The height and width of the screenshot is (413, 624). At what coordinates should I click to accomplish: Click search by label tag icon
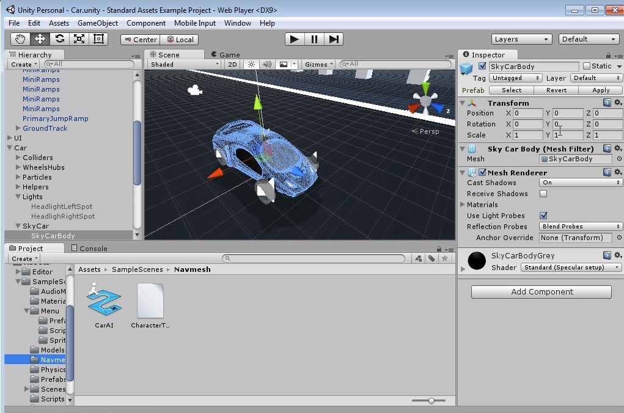(431, 258)
